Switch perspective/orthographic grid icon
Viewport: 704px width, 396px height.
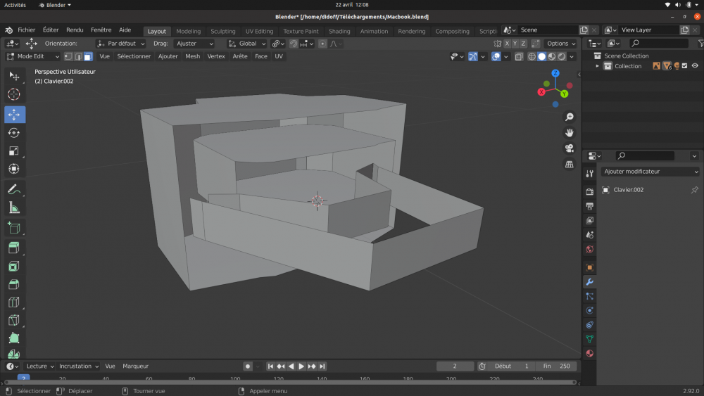click(x=570, y=164)
